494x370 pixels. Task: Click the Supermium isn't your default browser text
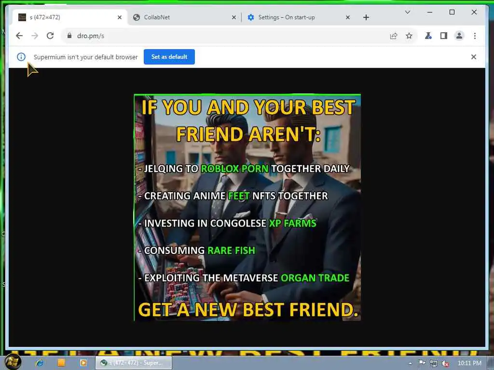86,57
